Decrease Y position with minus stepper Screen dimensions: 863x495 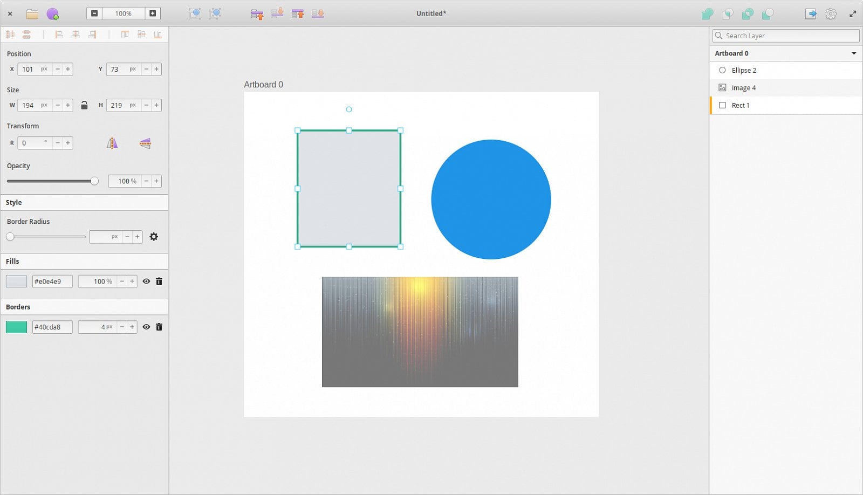click(146, 69)
